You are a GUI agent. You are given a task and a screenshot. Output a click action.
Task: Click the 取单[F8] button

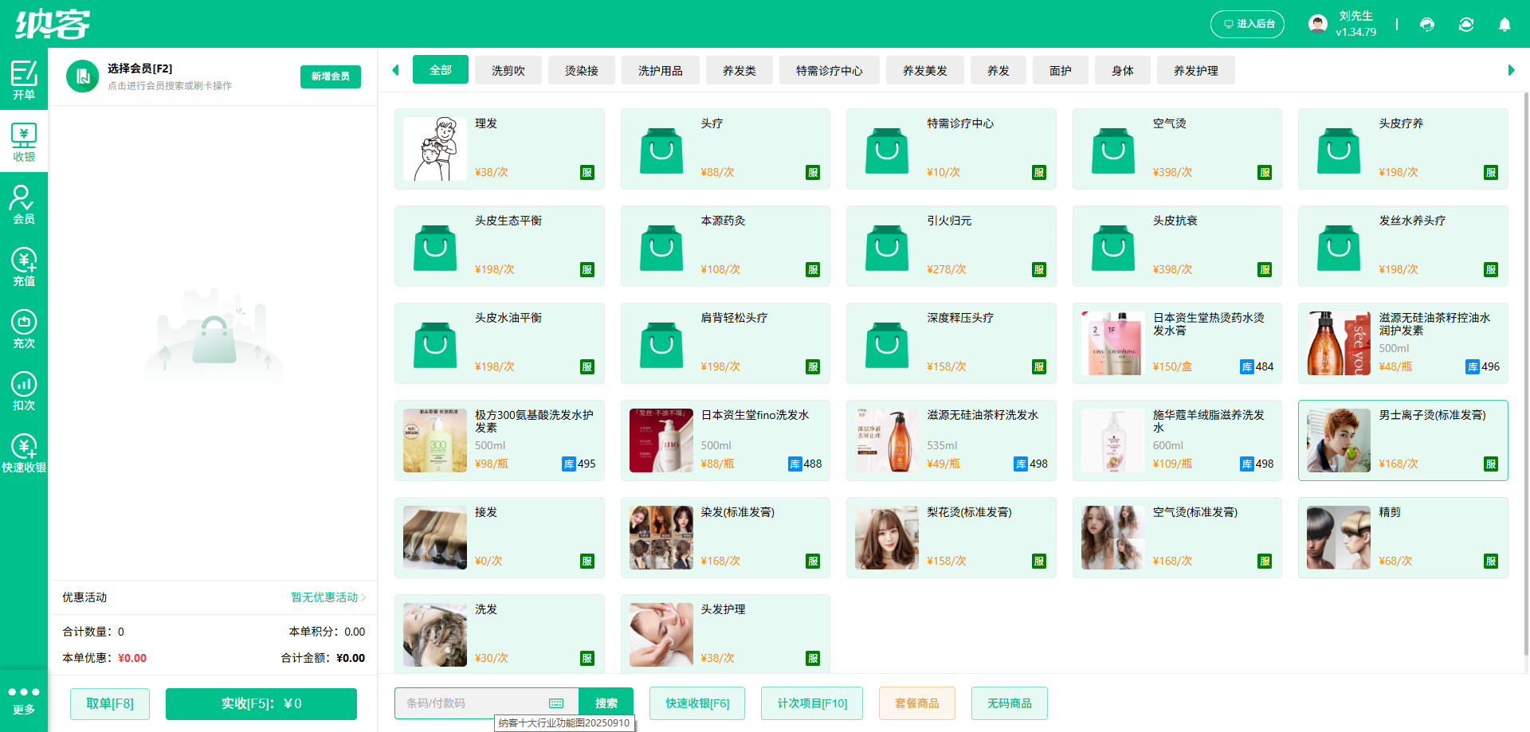coord(110,703)
